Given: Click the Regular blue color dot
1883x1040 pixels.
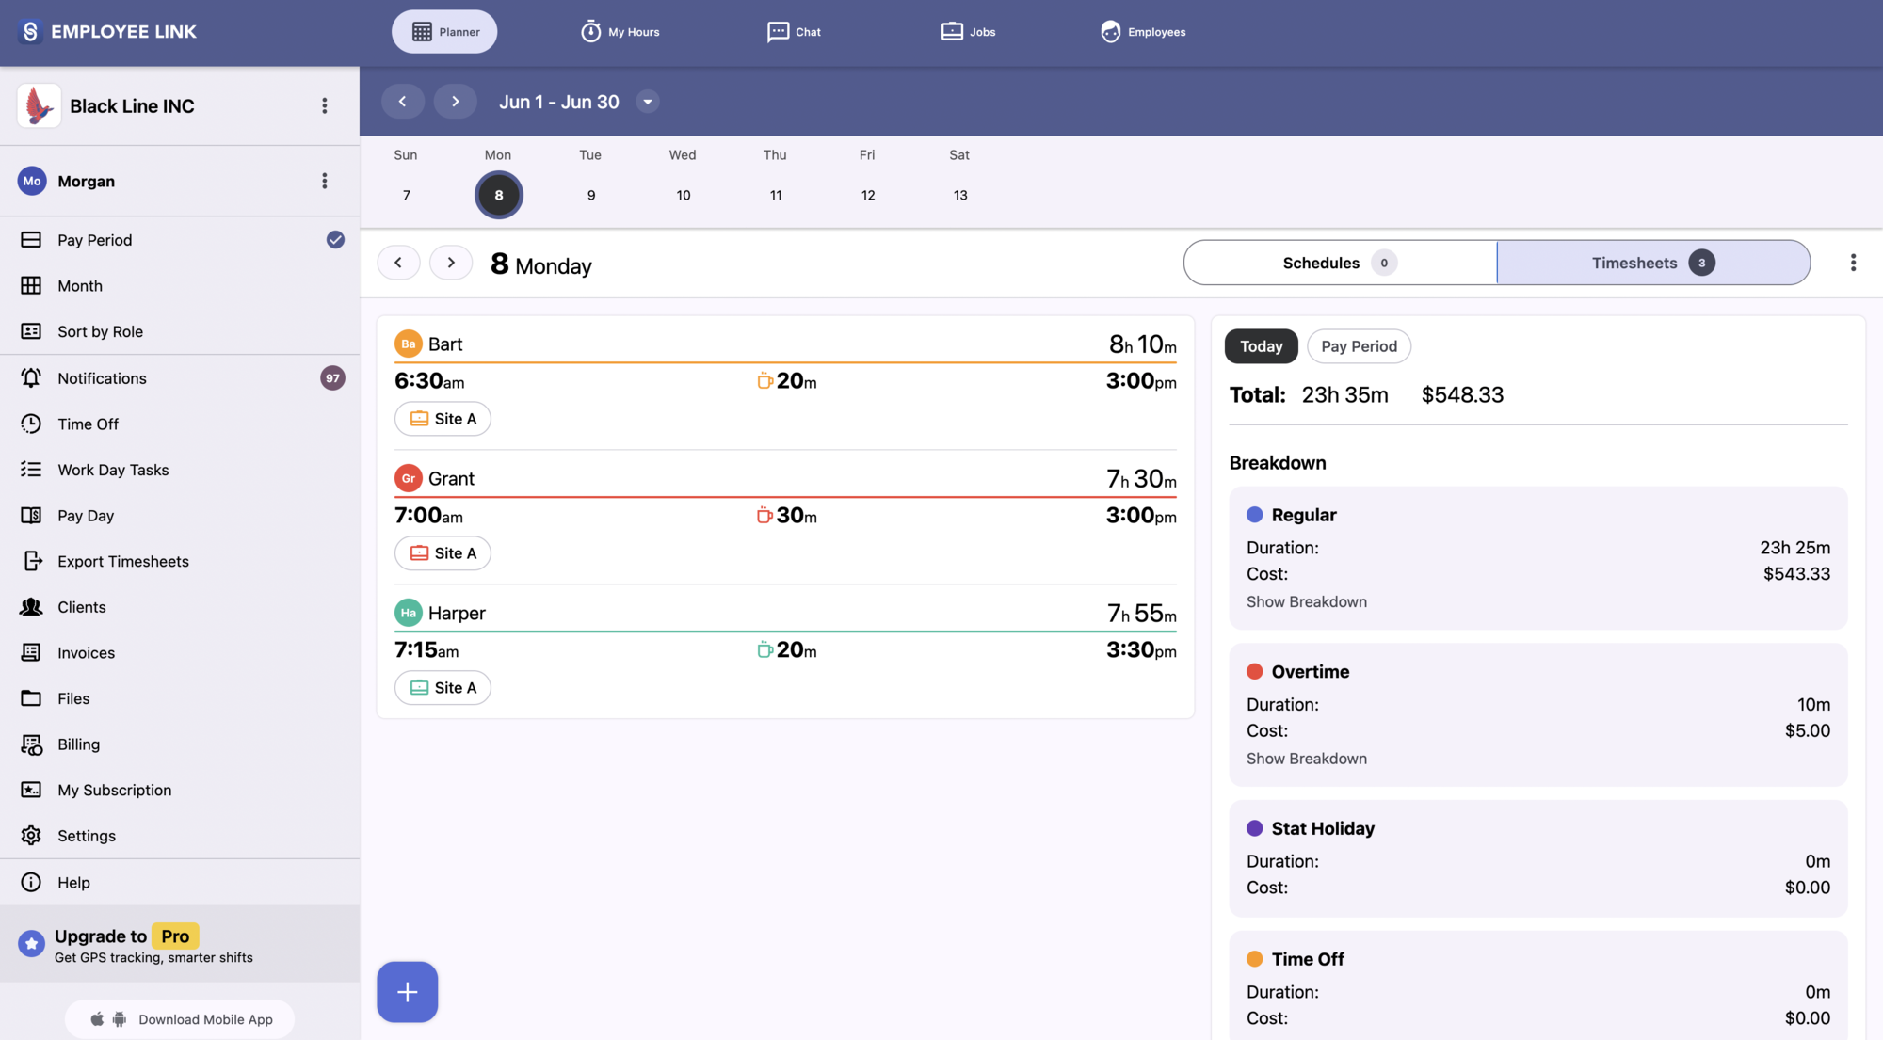Looking at the screenshot, I should [1255, 515].
